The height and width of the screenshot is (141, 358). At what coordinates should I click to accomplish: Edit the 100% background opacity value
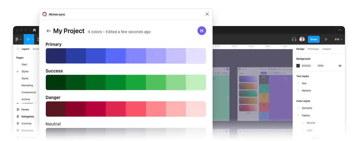tap(321, 66)
